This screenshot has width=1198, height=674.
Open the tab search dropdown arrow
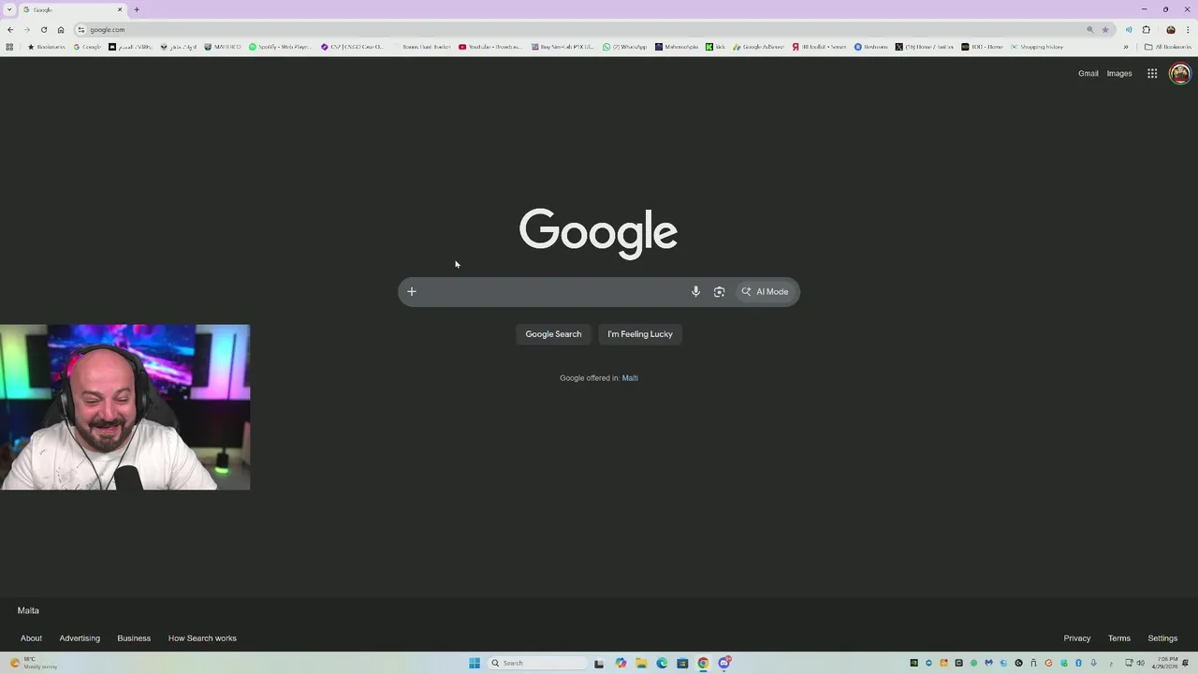pyautogui.click(x=8, y=9)
